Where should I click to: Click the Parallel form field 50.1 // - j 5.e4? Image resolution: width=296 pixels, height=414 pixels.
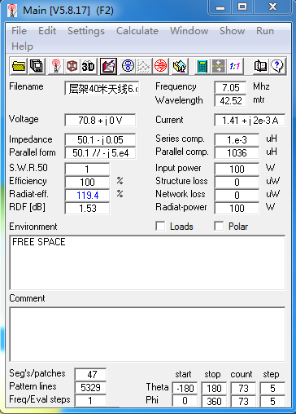(100, 152)
